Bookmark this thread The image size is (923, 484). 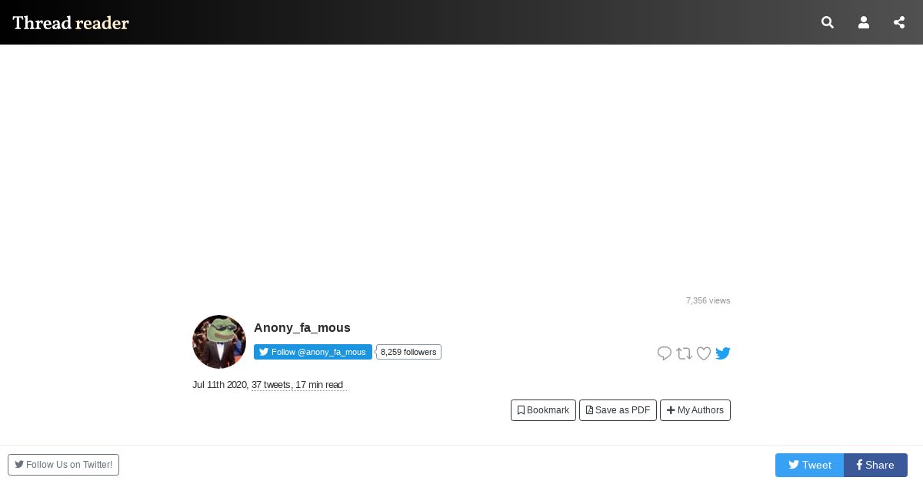[543, 410]
